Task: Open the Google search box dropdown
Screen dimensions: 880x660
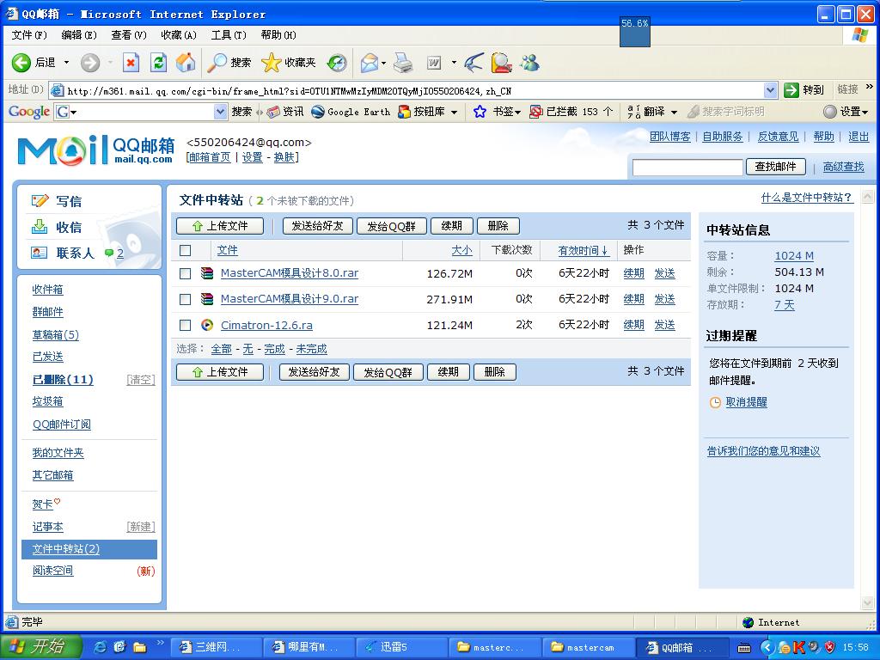Action: point(220,112)
